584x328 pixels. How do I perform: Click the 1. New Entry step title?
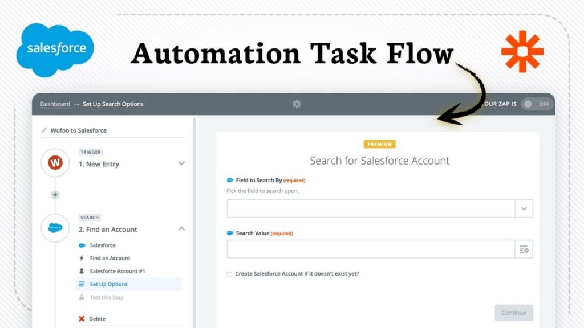tap(99, 164)
